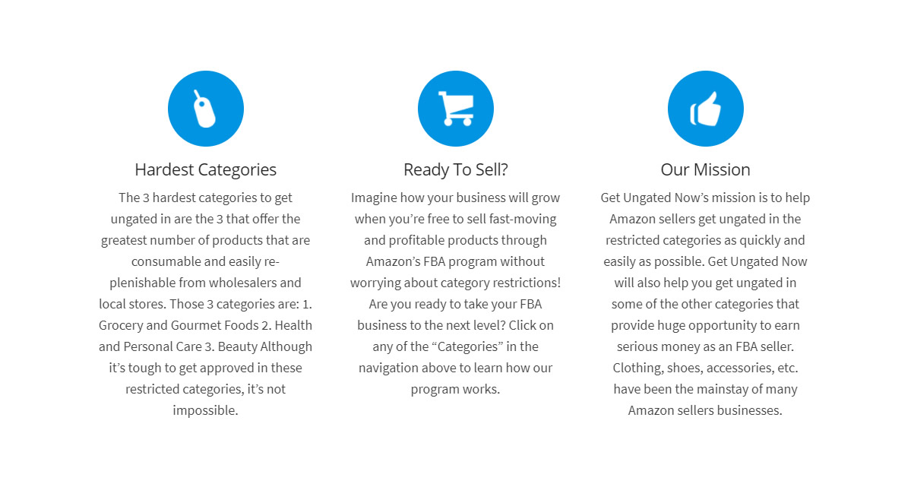Open the Our Mission heading
This screenshot has width=914, height=487.
tap(705, 169)
